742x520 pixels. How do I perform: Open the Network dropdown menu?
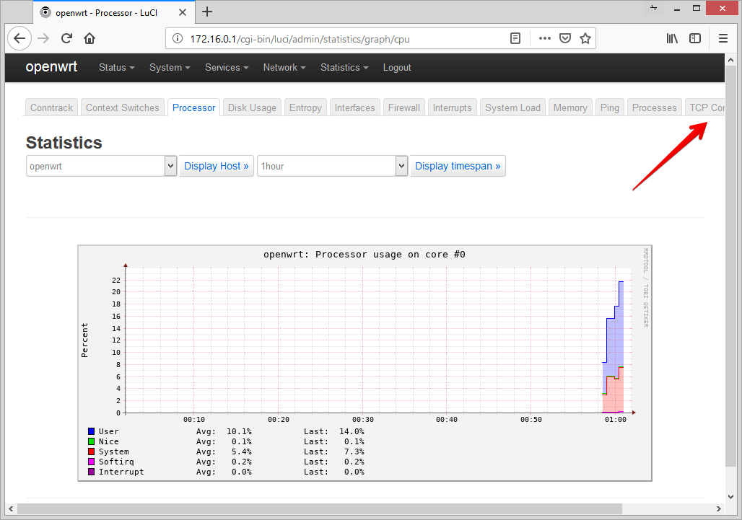(x=284, y=68)
